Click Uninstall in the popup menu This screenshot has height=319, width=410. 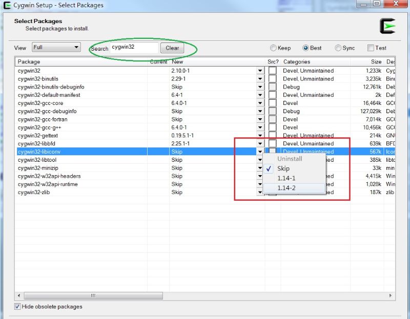coord(294,159)
